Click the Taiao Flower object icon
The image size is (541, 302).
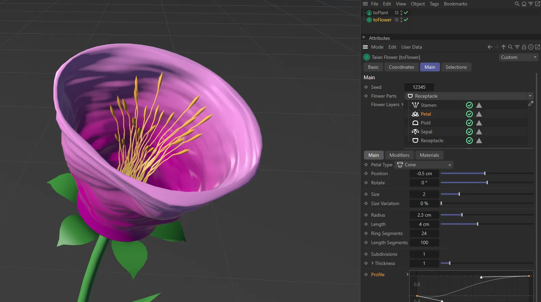pos(367,57)
